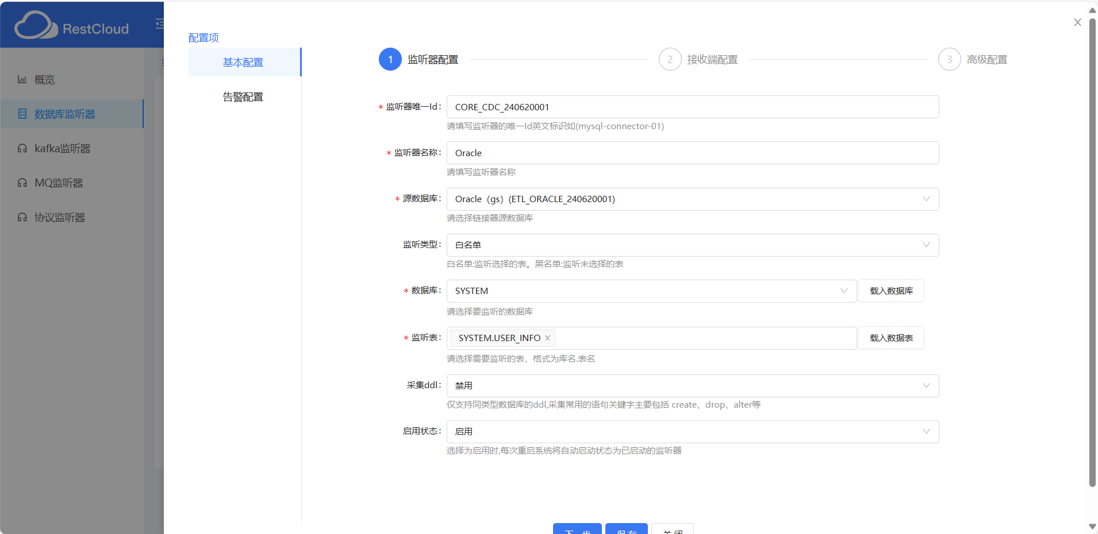
Task: Click the hint 请选择要监听的数据库
Action: pos(490,312)
